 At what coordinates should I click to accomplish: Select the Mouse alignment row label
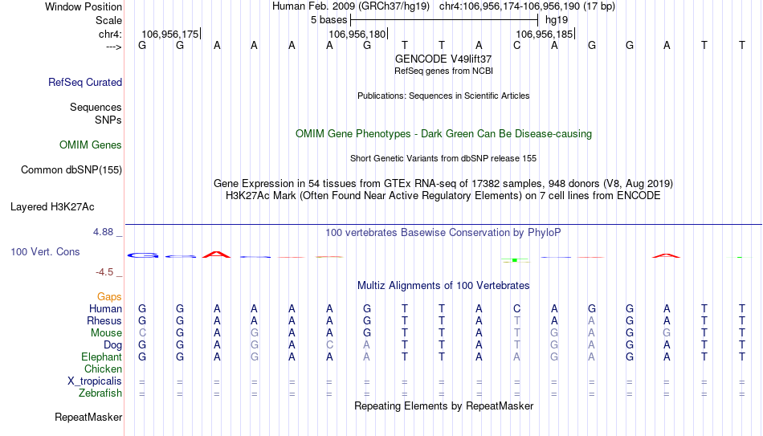tap(107, 333)
